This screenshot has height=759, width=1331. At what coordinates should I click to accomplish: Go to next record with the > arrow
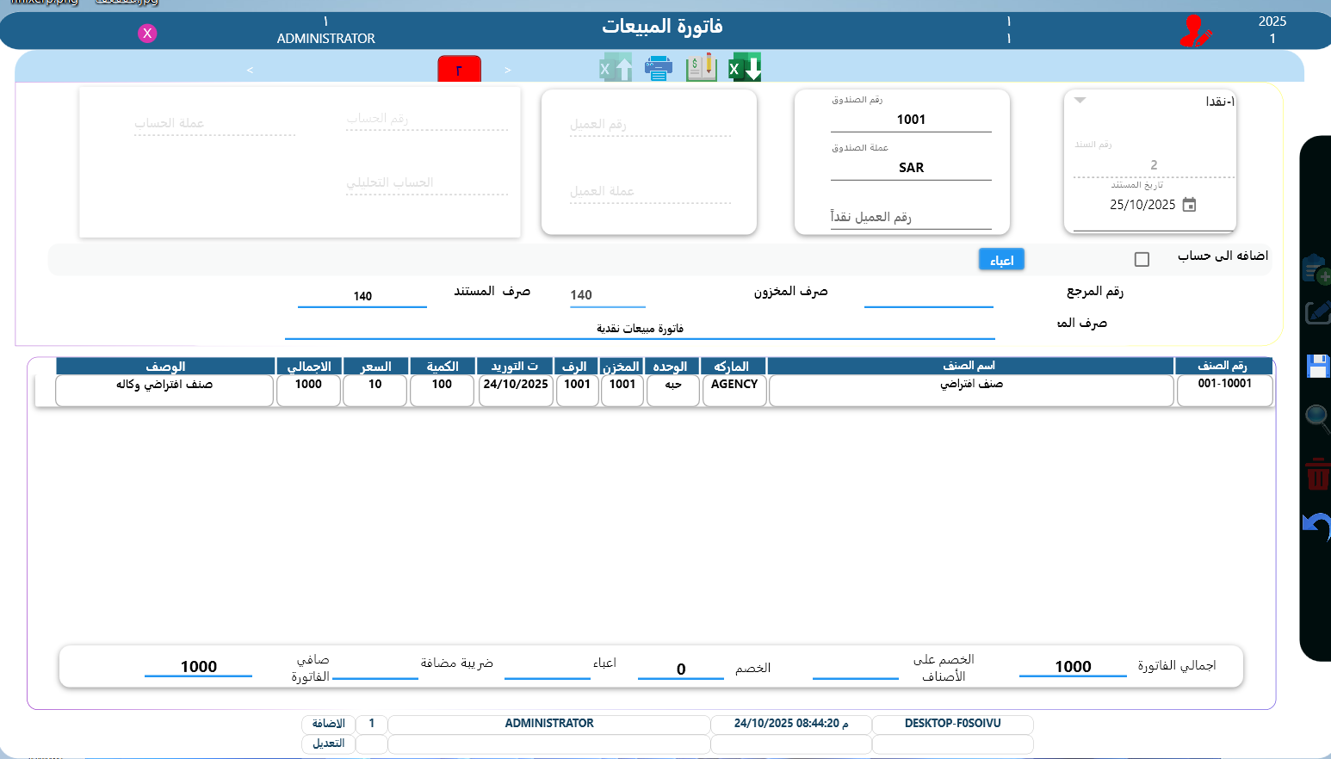click(507, 69)
